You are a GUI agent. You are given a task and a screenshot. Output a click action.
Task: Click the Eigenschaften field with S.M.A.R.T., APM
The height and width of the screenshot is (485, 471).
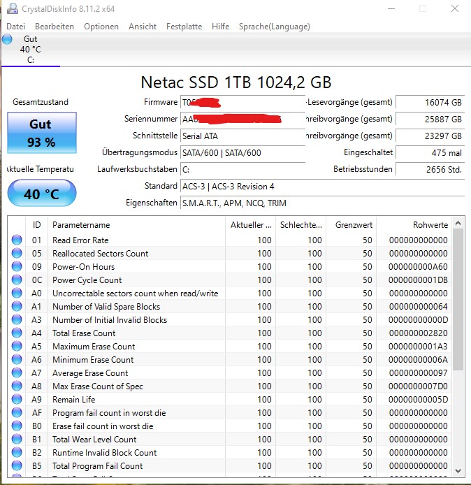[x=323, y=203]
